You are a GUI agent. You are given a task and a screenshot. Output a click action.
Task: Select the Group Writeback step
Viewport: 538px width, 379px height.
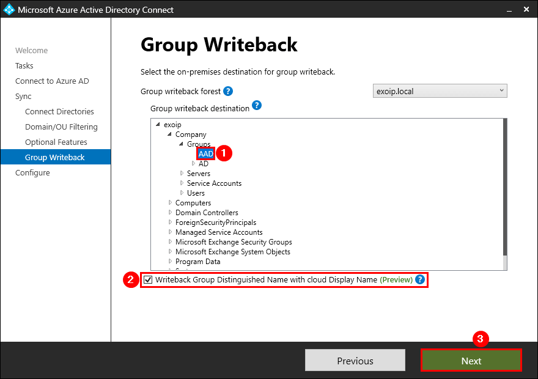pyautogui.click(x=56, y=157)
